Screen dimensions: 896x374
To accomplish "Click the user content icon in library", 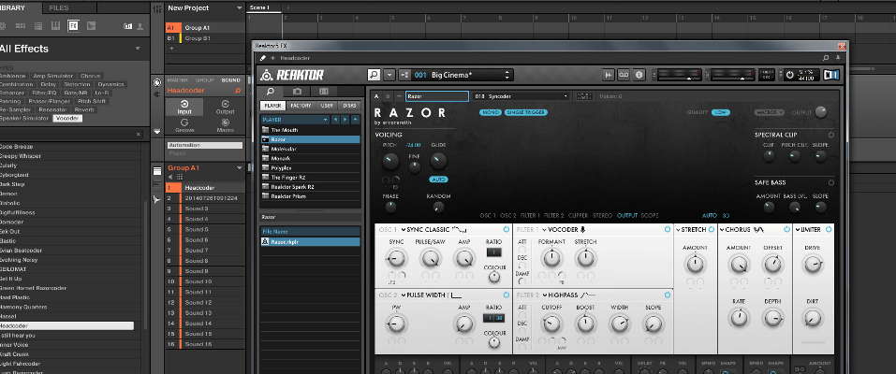I will (x=140, y=26).
